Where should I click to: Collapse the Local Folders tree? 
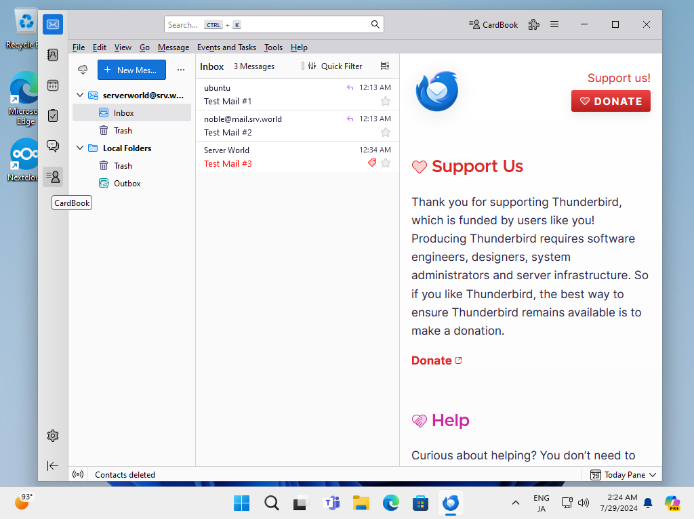click(80, 148)
